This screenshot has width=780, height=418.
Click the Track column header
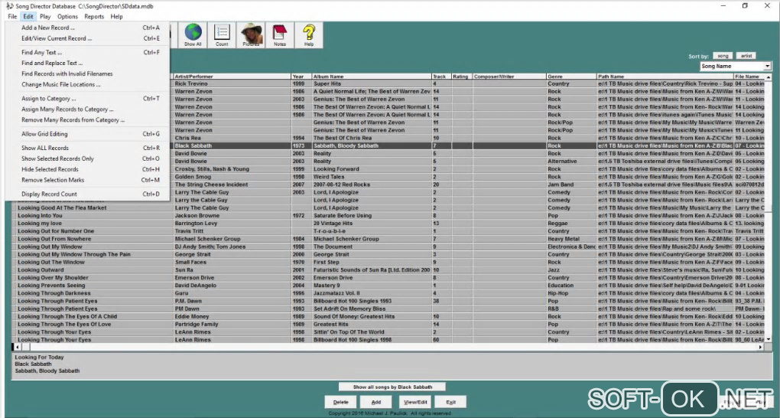click(x=441, y=77)
